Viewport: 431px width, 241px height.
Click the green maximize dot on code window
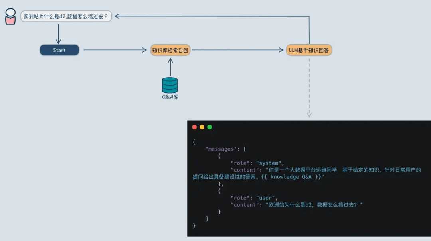[210, 127]
